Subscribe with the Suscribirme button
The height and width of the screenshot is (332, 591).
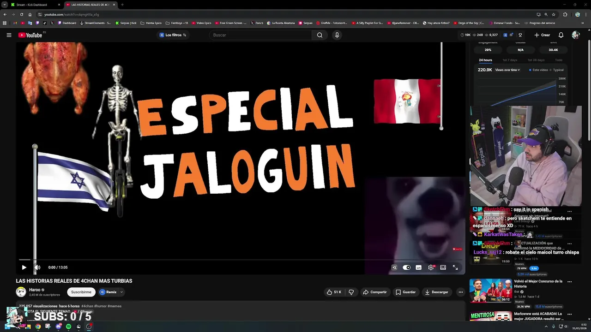point(81,292)
